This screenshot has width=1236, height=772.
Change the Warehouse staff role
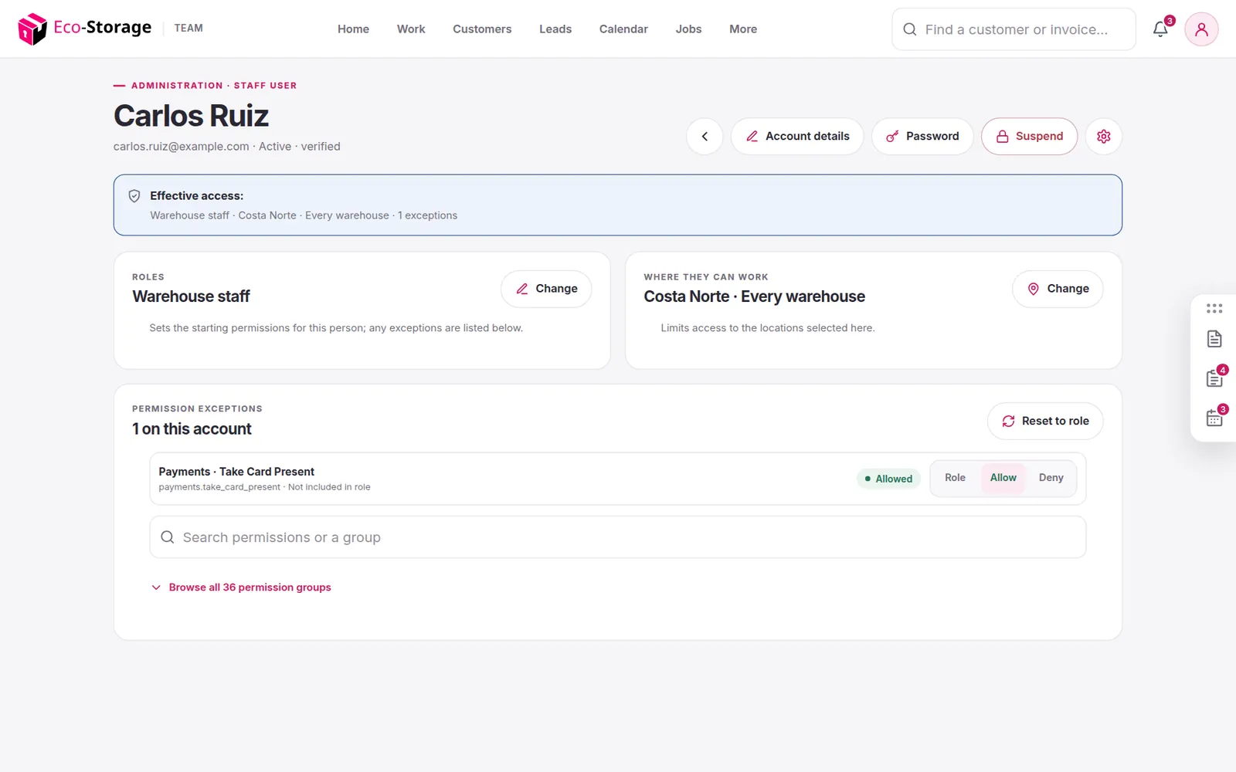coord(546,289)
